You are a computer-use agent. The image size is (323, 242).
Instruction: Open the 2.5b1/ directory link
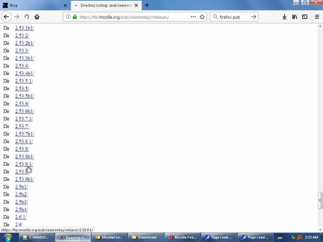pos(21,187)
